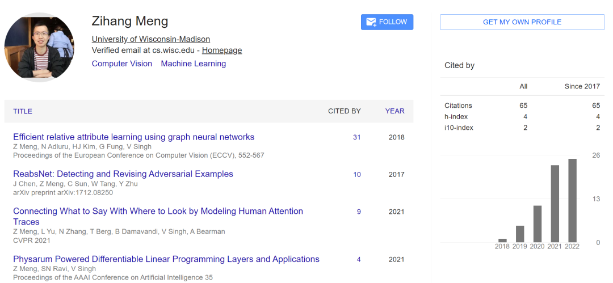Sort publications by Cited By column
The width and height of the screenshot is (613, 283).
click(x=344, y=111)
